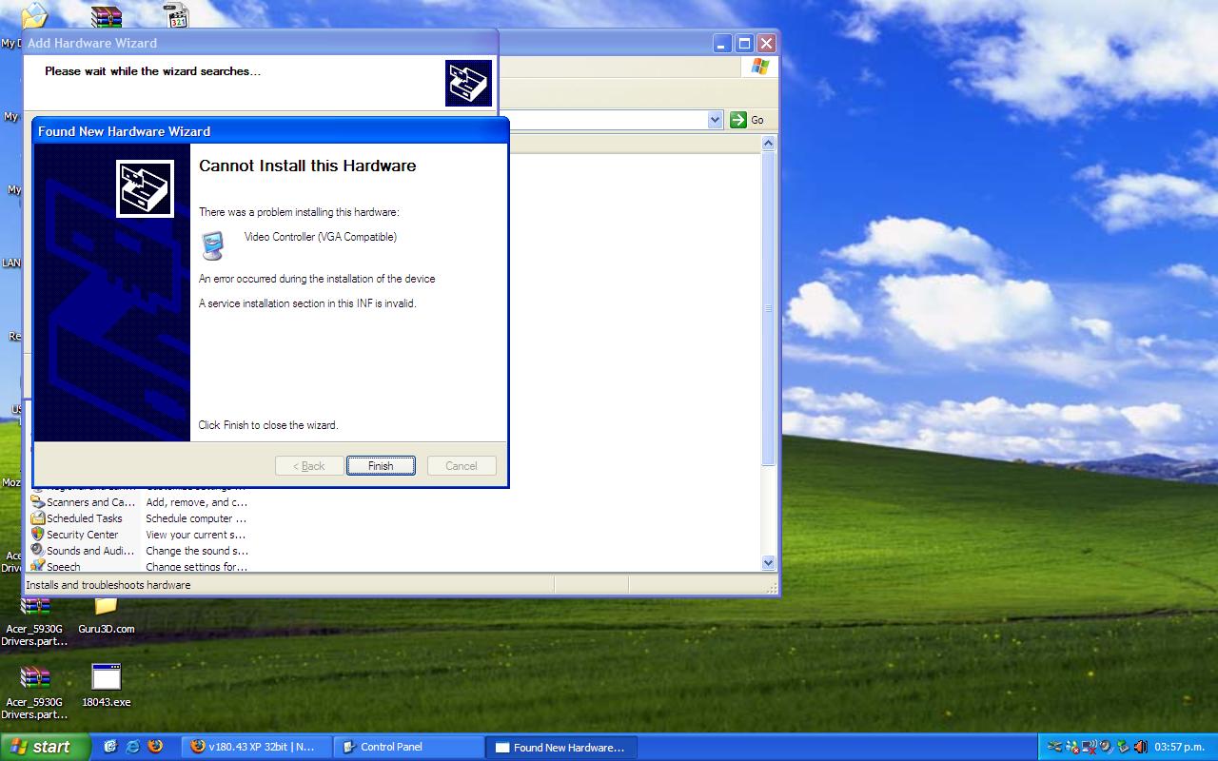1218x761 pixels.
Task: Launch Firefox from Quick Launch
Action: pyautogui.click(x=155, y=747)
